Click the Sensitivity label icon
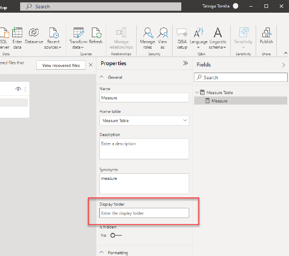 (x=243, y=32)
